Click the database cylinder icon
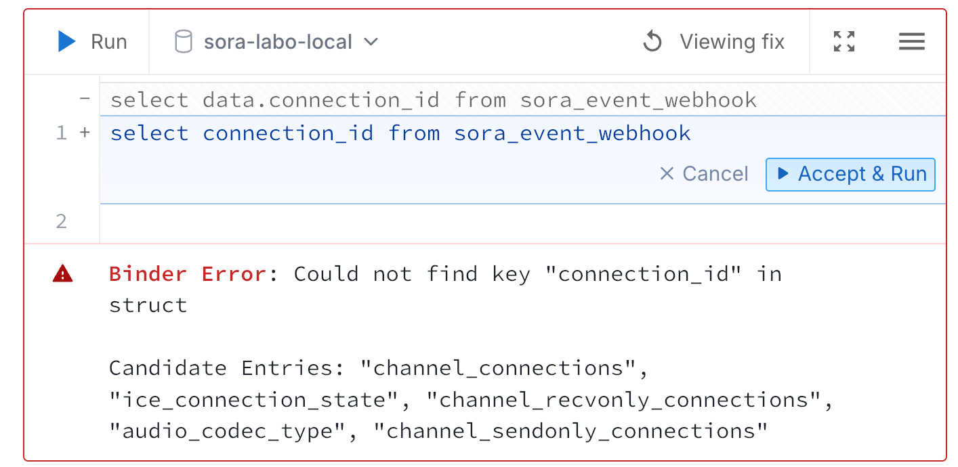The image size is (958, 467). coord(183,42)
